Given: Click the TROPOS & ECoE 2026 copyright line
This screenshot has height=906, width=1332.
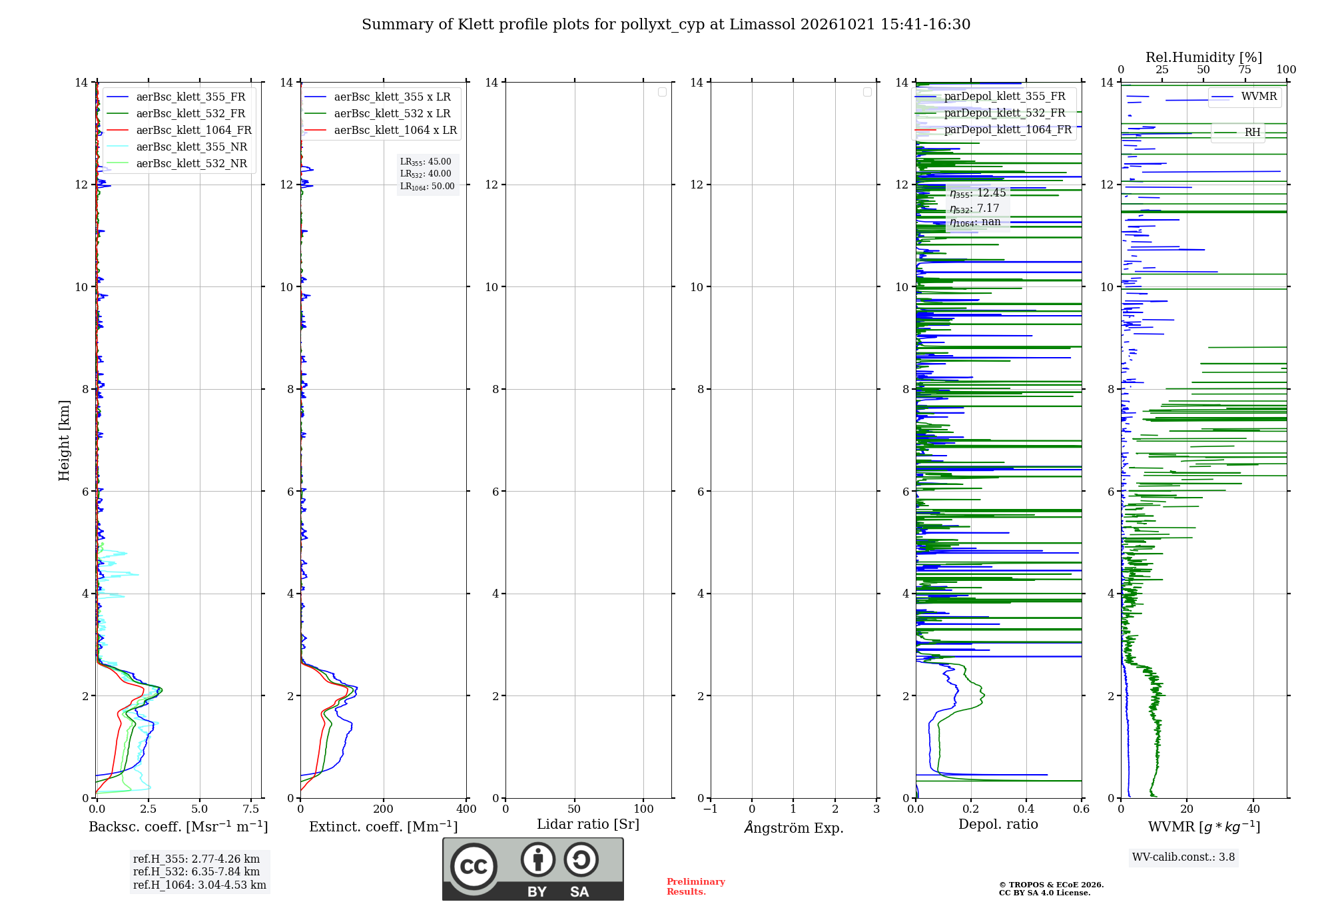Looking at the screenshot, I should (x=1052, y=885).
